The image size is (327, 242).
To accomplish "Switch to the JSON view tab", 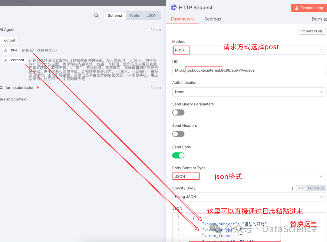I will pyautogui.click(x=151, y=15).
